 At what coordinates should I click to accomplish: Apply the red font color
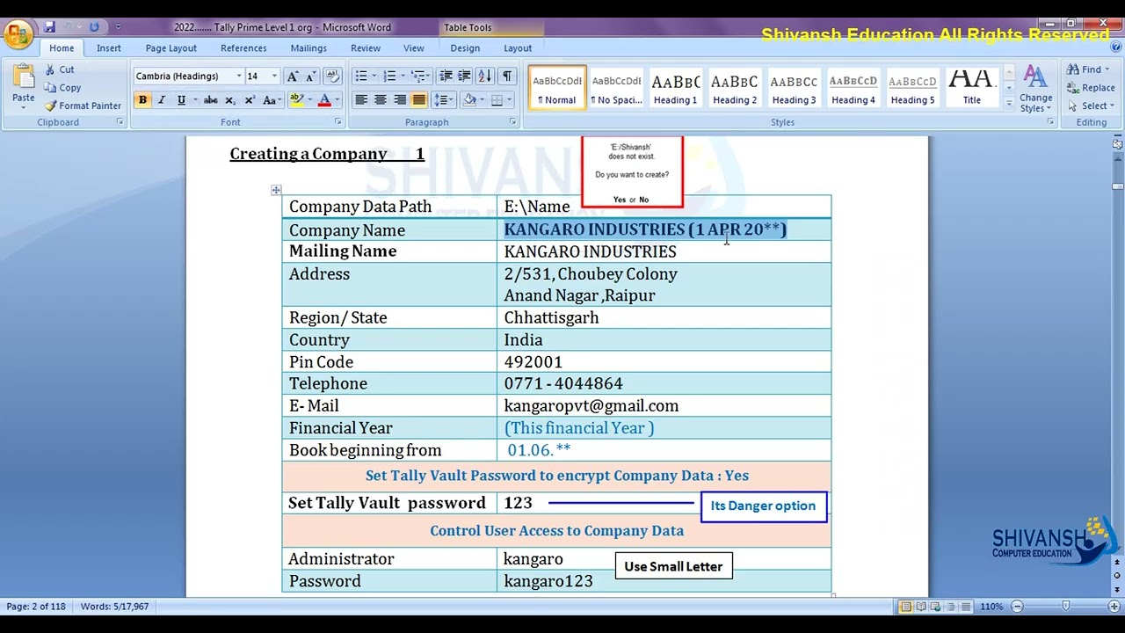[324, 100]
